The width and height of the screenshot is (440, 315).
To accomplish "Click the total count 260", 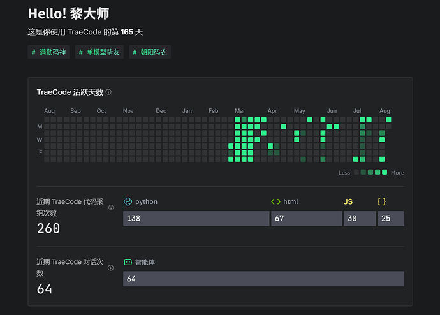I will click(48, 228).
